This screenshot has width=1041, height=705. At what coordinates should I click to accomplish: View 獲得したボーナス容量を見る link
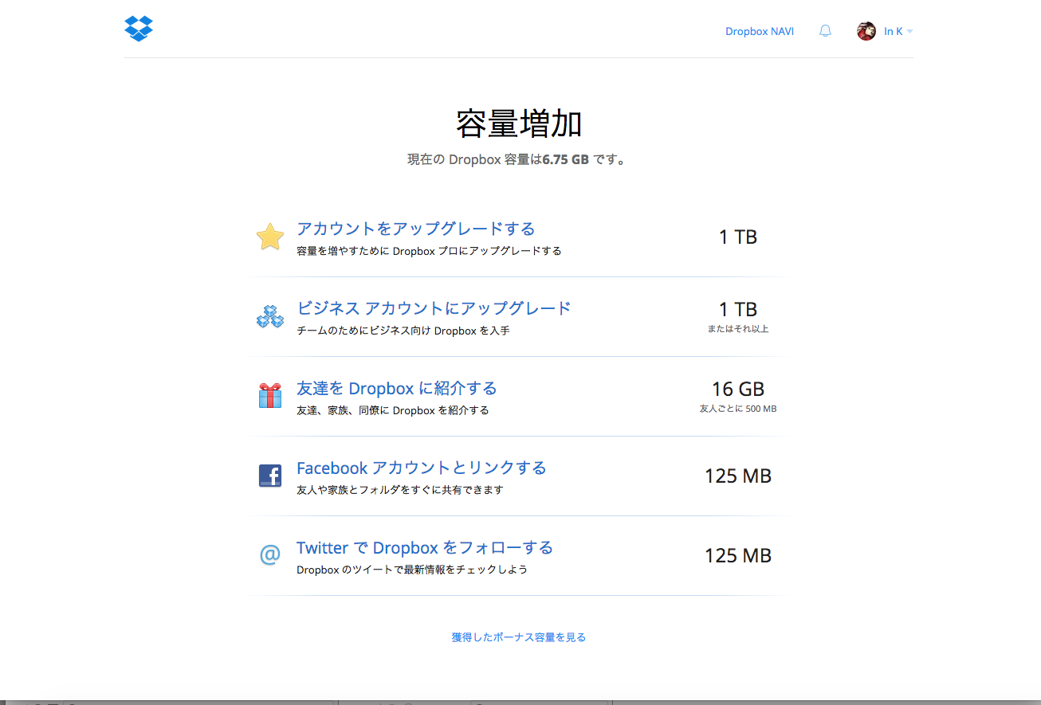518,637
